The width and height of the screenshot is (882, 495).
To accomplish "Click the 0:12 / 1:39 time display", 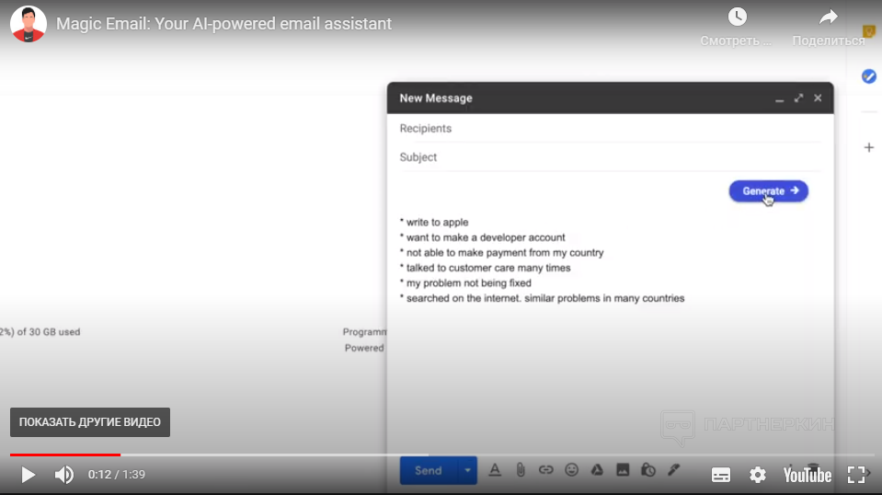I will click(117, 475).
